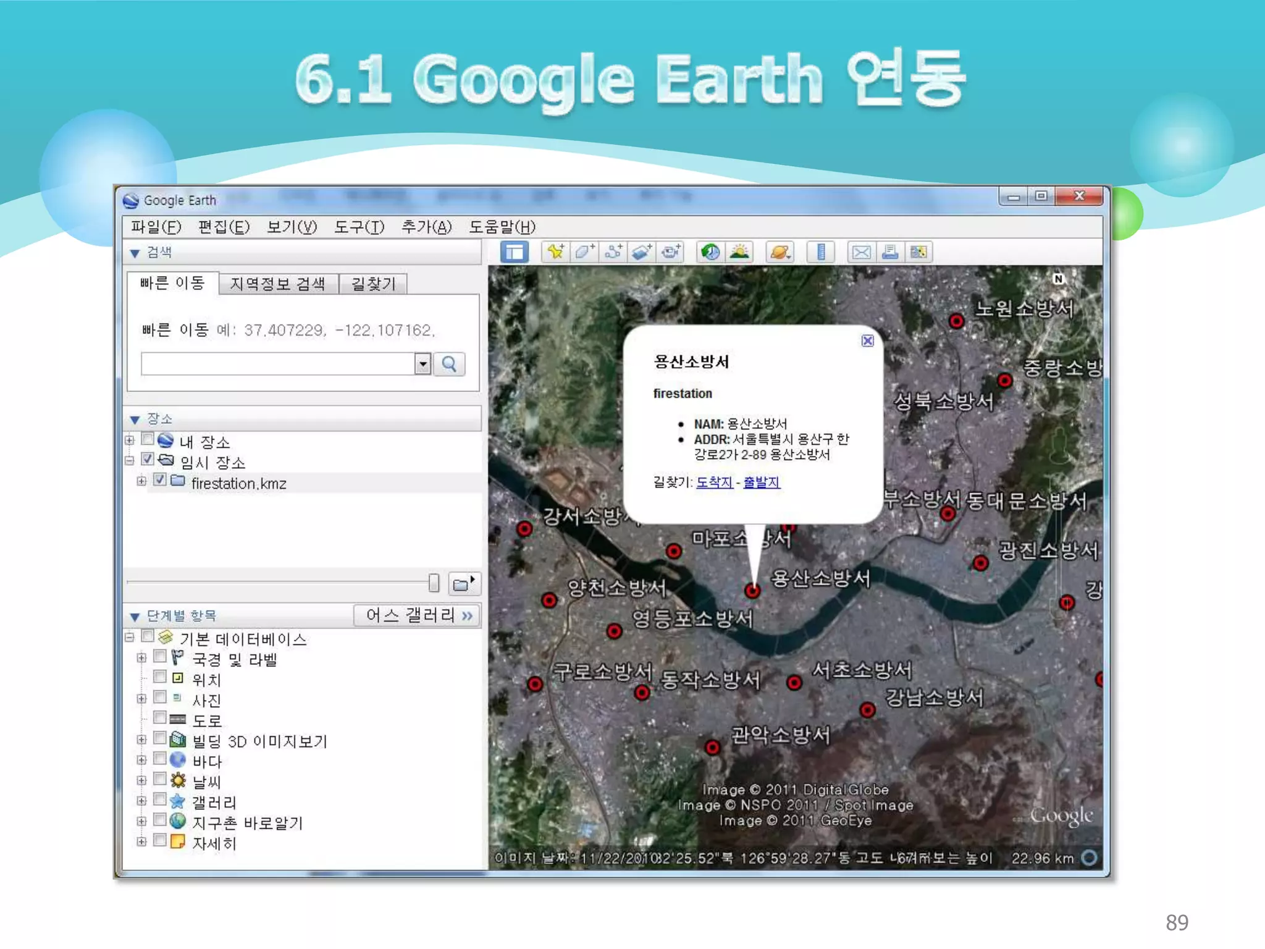Open the ruler measurement tool
The height and width of the screenshot is (949, 1265).
pyautogui.click(x=821, y=252)
